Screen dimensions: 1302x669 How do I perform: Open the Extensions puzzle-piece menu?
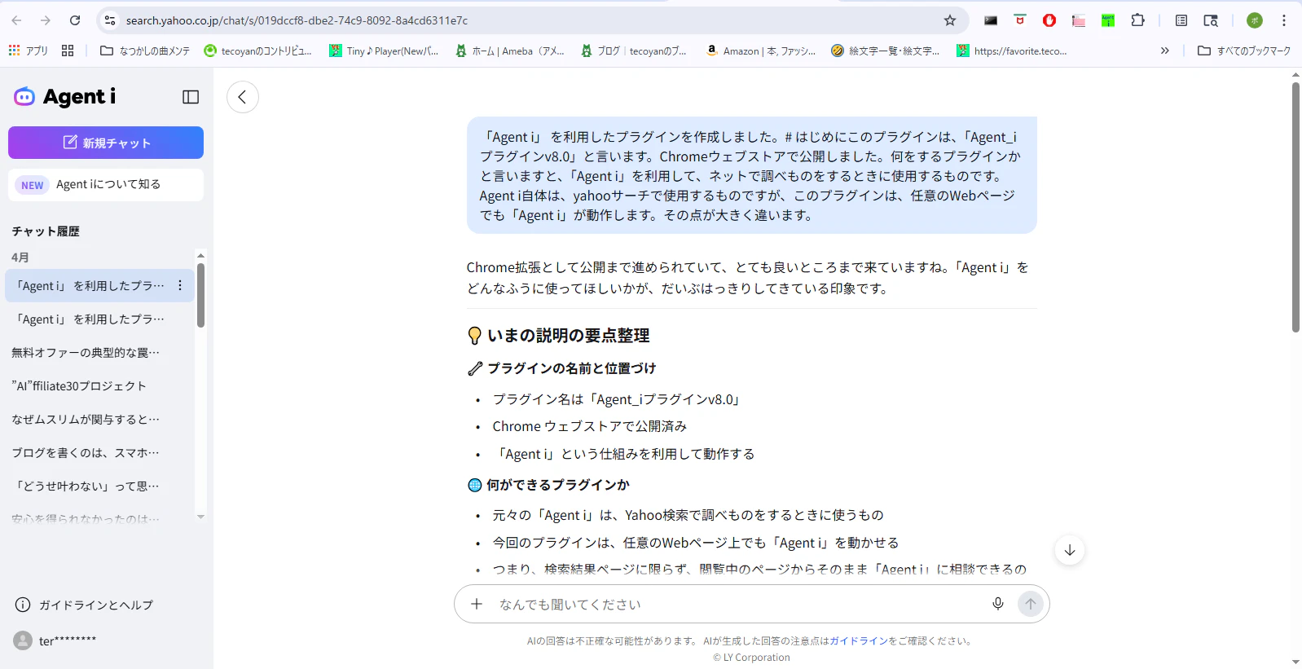pyautogui.click(x=1138, y=20)
